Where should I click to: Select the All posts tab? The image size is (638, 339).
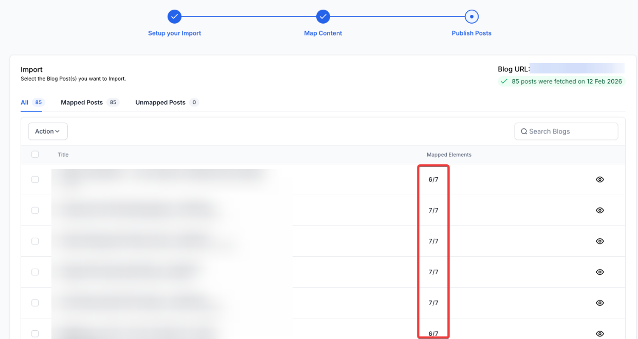point(25,103)
